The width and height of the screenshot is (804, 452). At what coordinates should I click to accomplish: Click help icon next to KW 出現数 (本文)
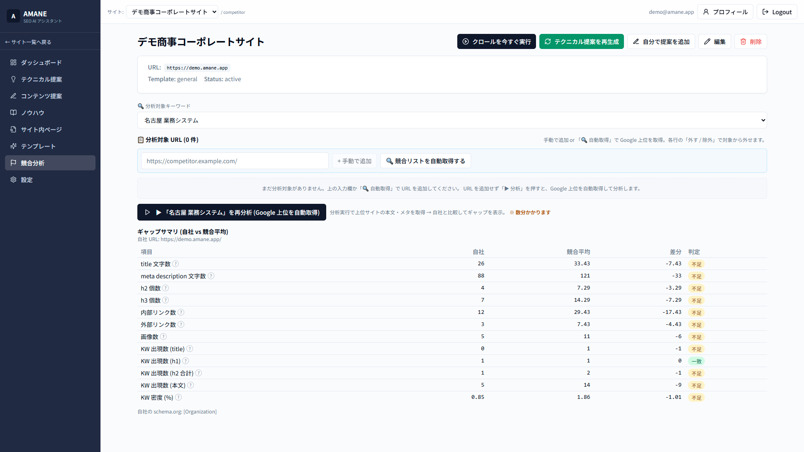pos(191,385)
